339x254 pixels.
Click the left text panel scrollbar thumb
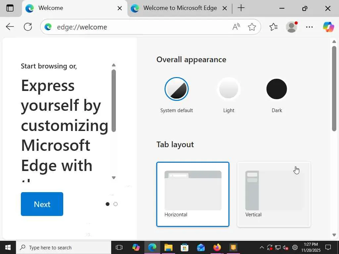(114, 101)
